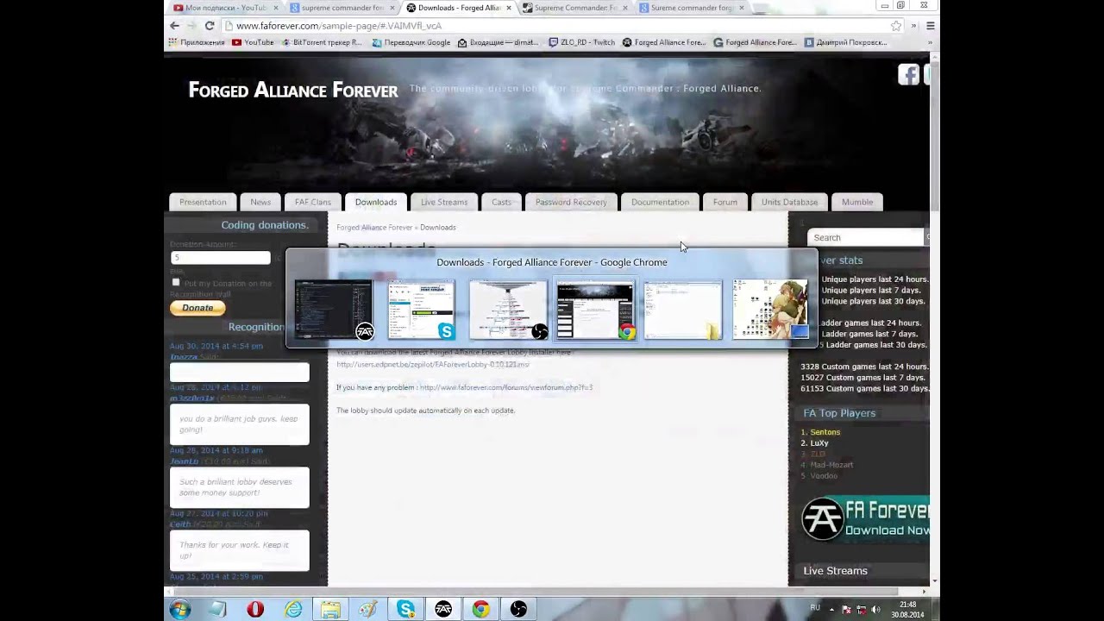
Task: Show hidden system tray icons
Action: click(832, 610)
